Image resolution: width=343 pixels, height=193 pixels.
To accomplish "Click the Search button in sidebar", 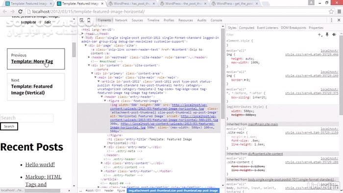I will coord(9,126).
